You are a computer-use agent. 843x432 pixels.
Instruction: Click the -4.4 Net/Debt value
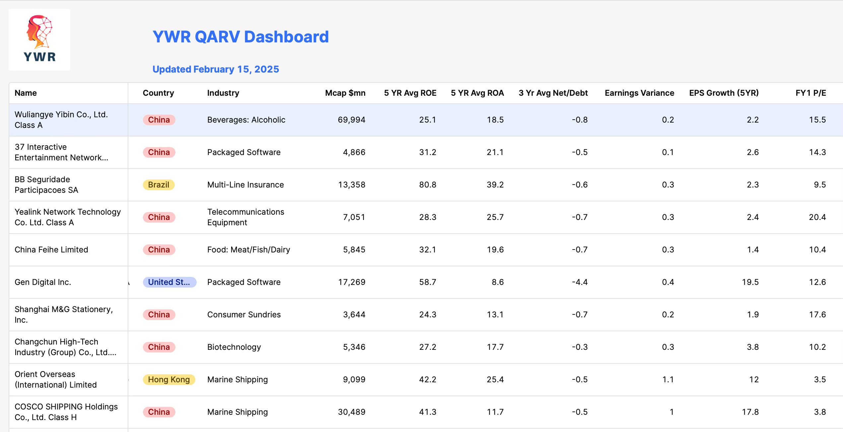click(x=580, y=282)
